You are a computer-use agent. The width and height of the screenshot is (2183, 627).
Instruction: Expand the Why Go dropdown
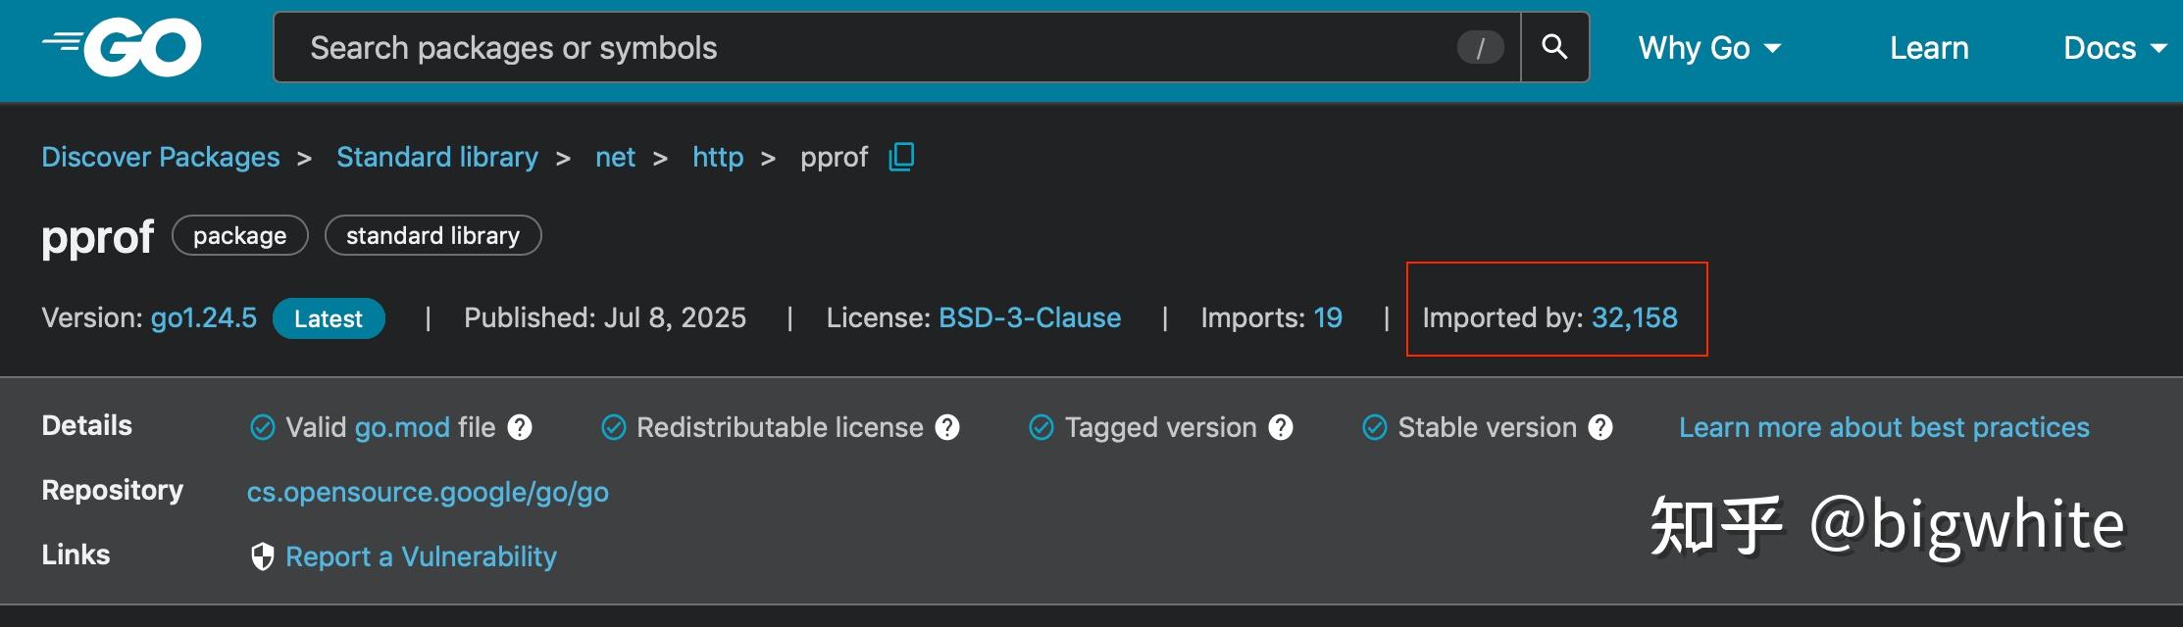(1708, 48)
